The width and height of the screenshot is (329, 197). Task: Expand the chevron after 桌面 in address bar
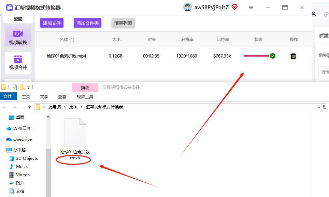pos(82,107)
